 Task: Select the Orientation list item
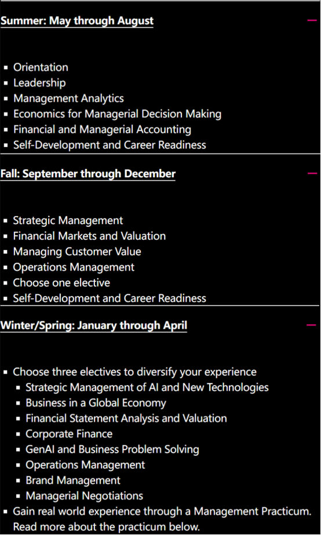tap(41, 67)
